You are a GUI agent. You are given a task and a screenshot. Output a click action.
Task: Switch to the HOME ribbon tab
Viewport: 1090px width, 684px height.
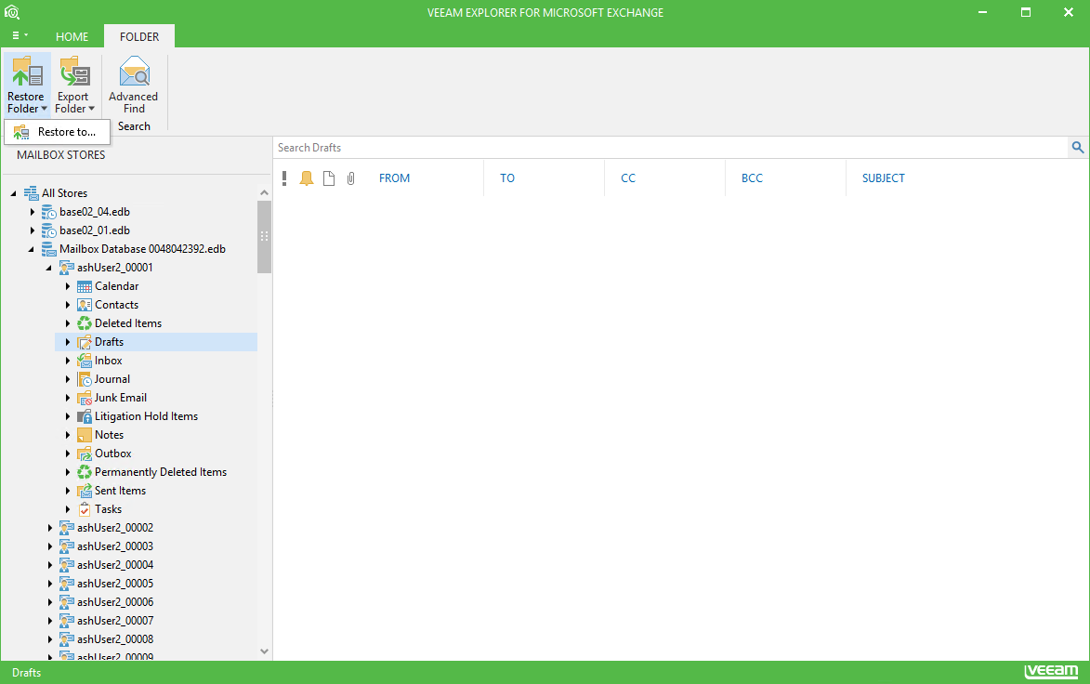click(72, 37)
